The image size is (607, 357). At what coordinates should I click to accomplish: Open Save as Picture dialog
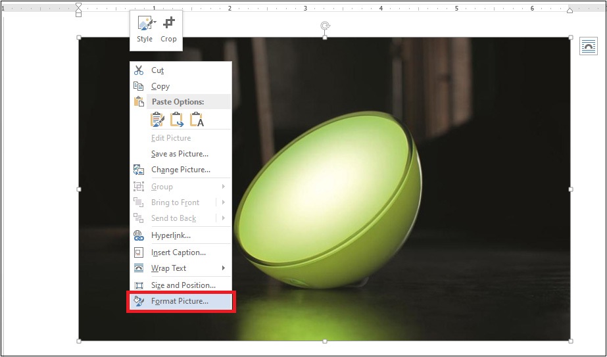tap(180, 154)
